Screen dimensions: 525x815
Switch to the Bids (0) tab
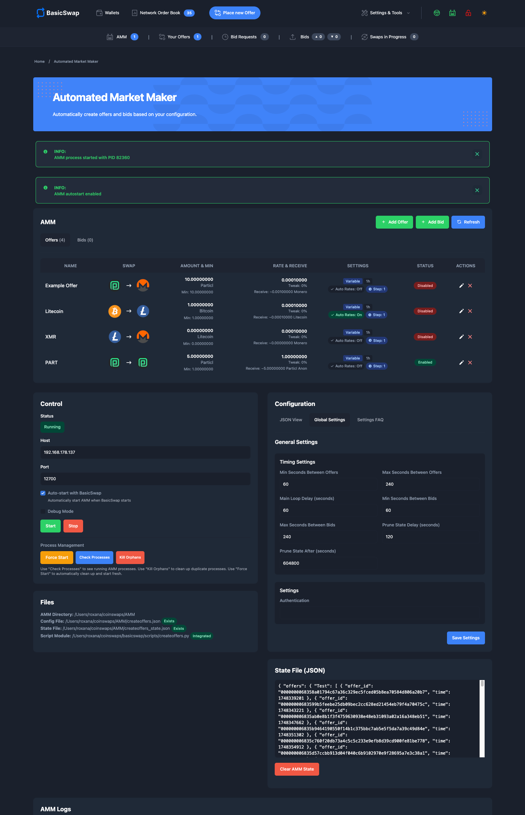click(85, 240)
